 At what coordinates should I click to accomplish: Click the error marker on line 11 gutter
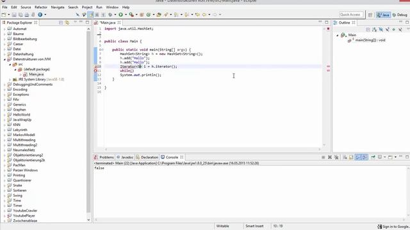coord(95,71)
